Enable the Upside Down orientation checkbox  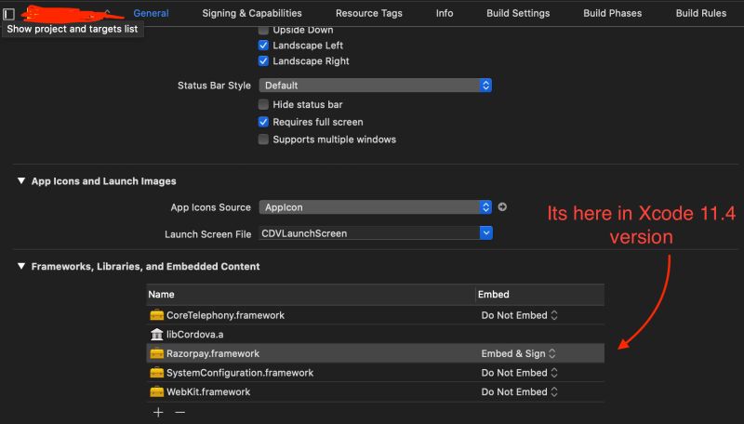264,30
